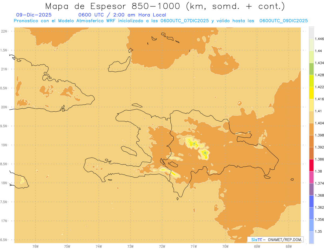Image resolution: width=324 pixels, height=250 pixels.
Task: Click the 68W longitude label
Action: point(289,246)
